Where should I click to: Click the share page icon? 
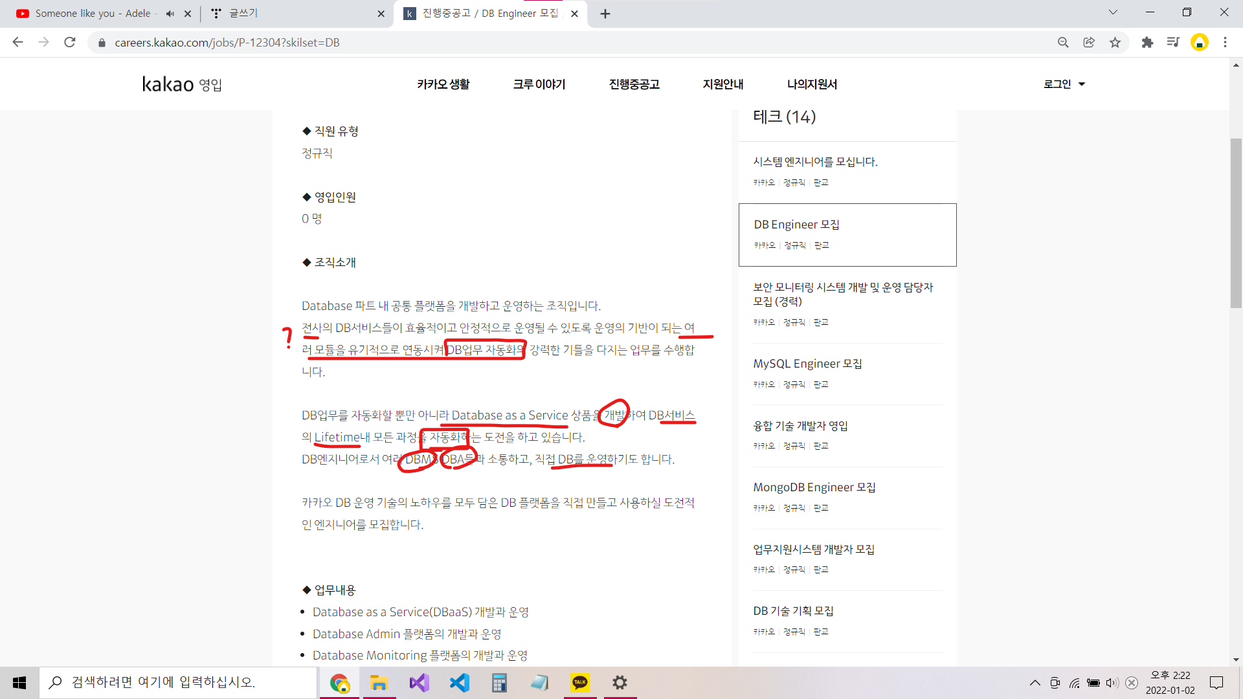1089,43
